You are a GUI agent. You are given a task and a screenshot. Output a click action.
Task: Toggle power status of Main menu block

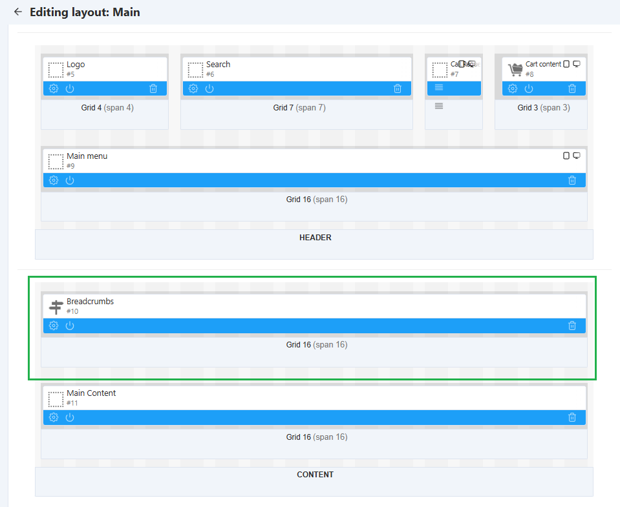pos(70,180)
